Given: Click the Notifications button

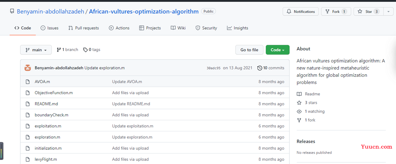Looking at the screenshot, I should [301, 11].
